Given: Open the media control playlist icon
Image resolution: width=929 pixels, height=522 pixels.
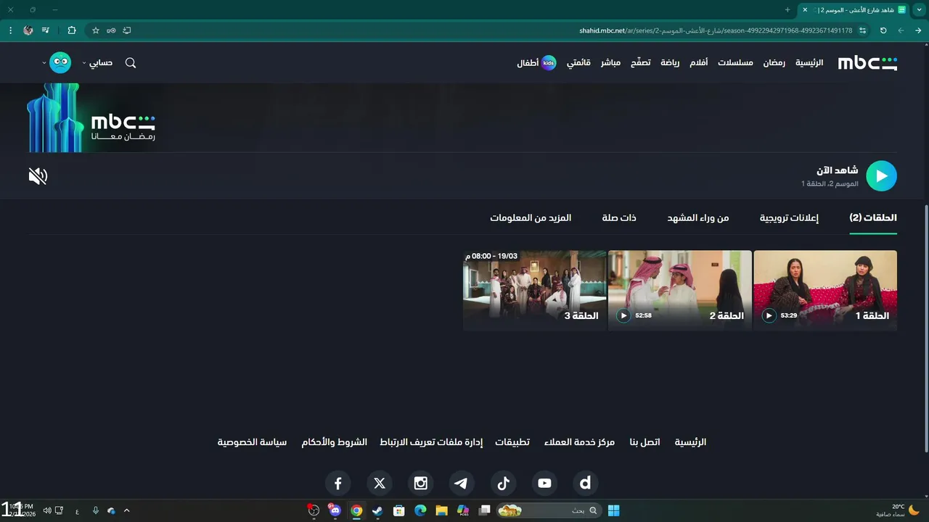Looking at the screenshot, I should tap(46, 30).
